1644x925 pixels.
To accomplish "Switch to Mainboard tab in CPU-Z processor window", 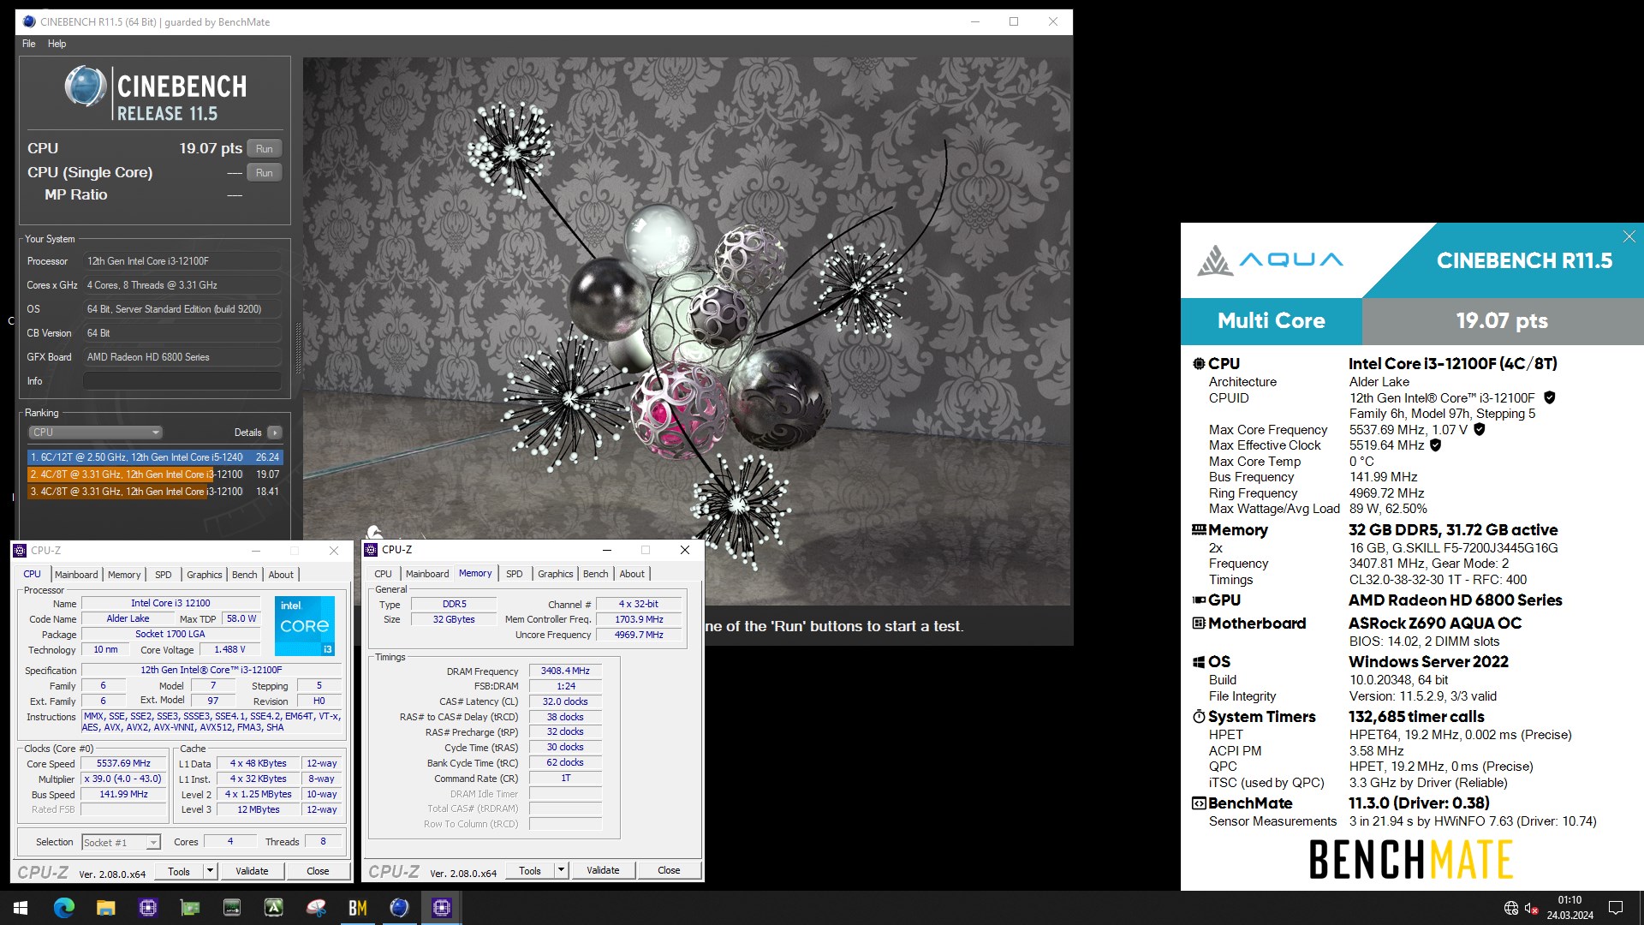I will 76,575.
